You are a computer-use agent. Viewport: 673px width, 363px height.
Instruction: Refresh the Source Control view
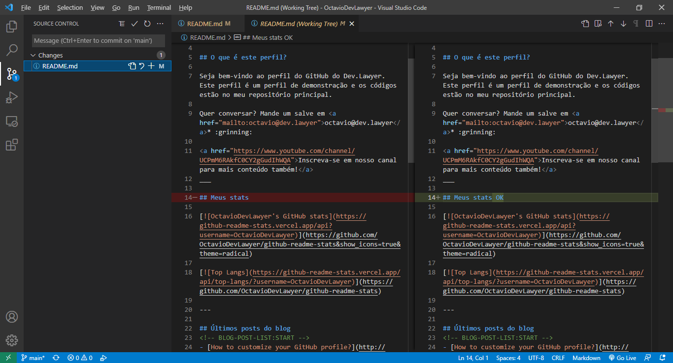(x=147, y=23)
